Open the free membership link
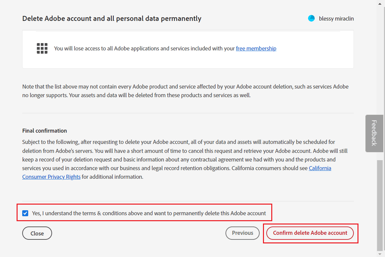The height and width of the screenshot is (257, 385). point(256,48)
